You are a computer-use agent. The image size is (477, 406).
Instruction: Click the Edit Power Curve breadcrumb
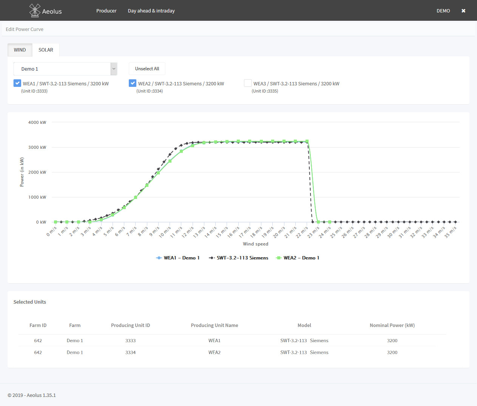pyautogui.click(x=25, y=29)
